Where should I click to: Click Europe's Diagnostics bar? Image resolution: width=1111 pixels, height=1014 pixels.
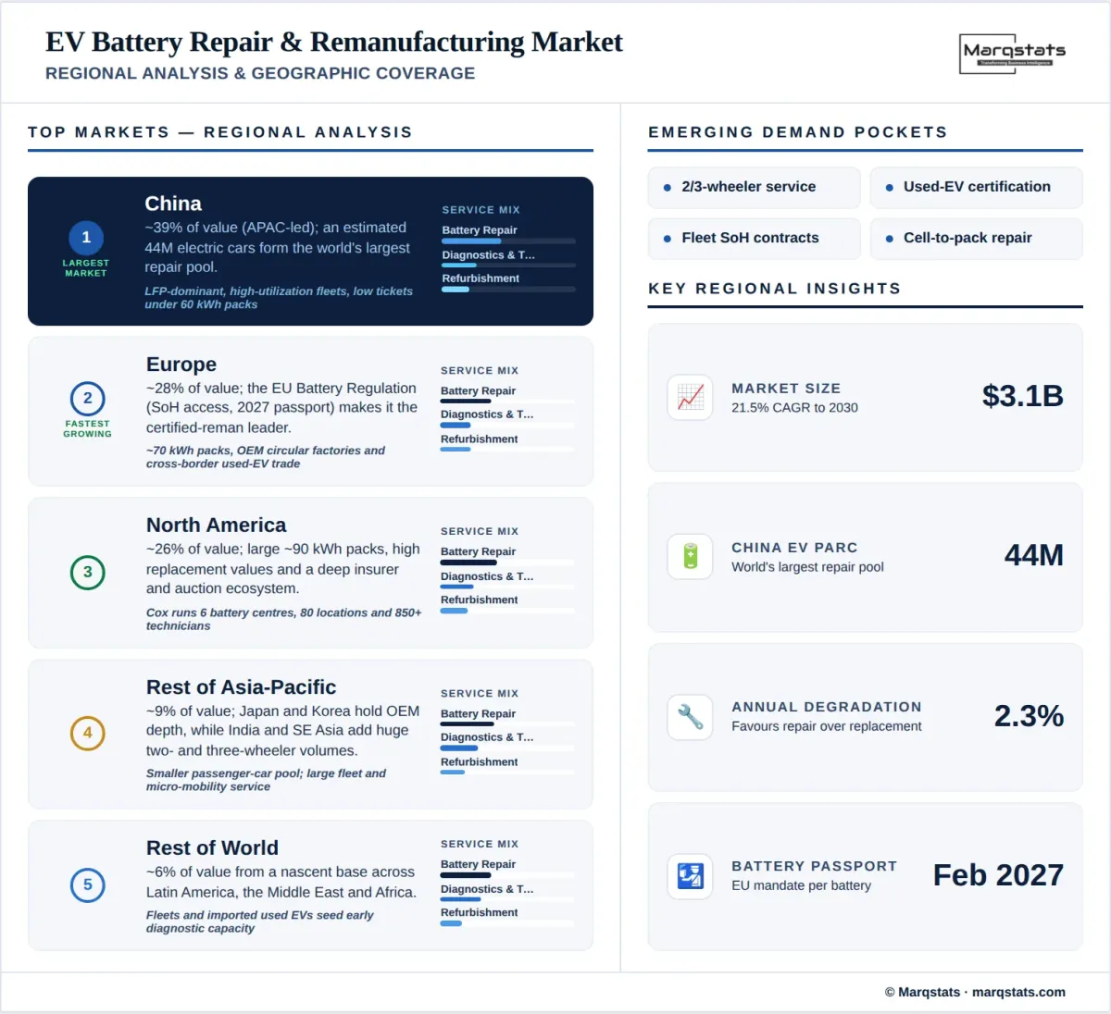[507, 426]
